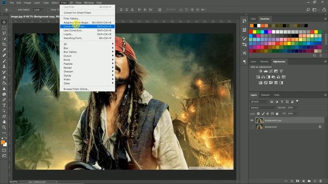
Task: Open the Auto-Select Layer dropdown
Action: [38, 10]
